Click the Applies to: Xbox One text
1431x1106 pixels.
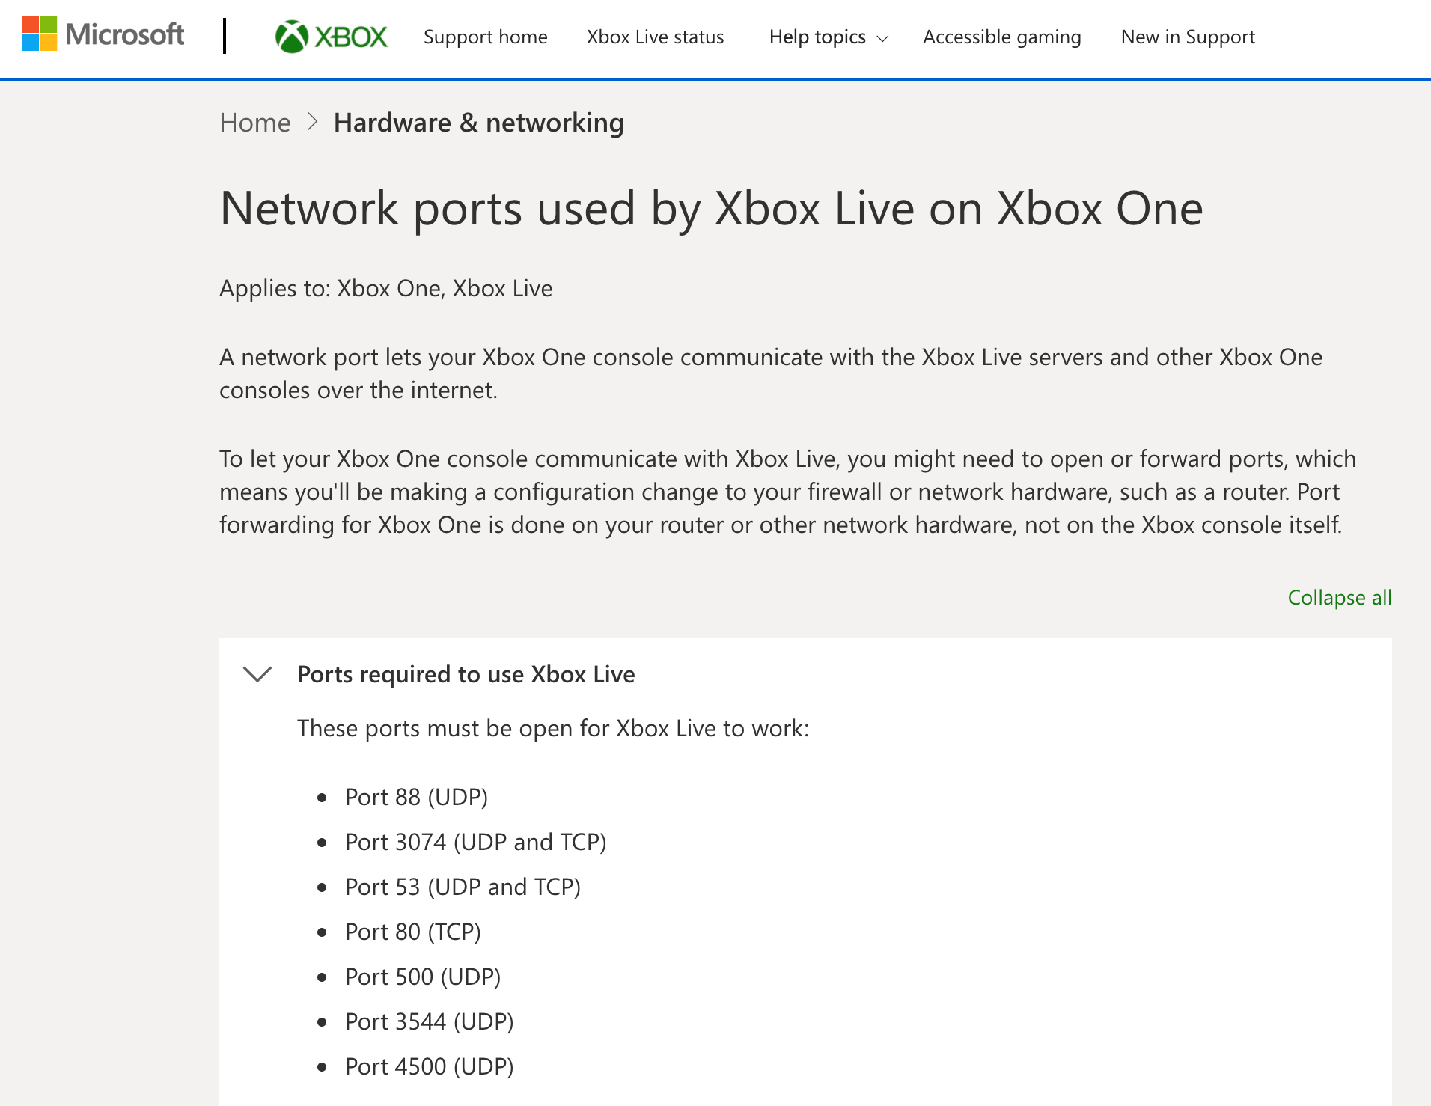[x=385, y=288]
